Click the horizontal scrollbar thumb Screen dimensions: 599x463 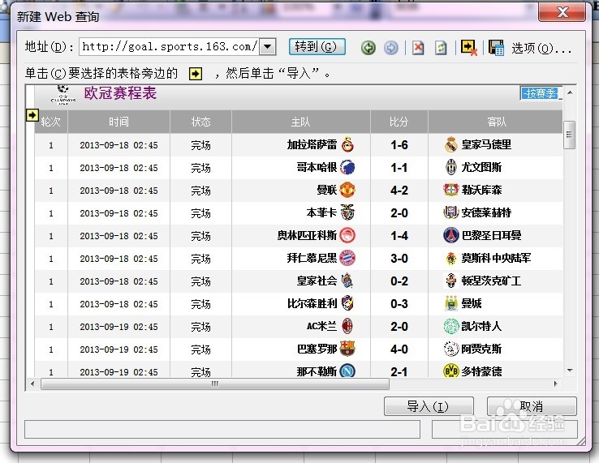point(215,384)
